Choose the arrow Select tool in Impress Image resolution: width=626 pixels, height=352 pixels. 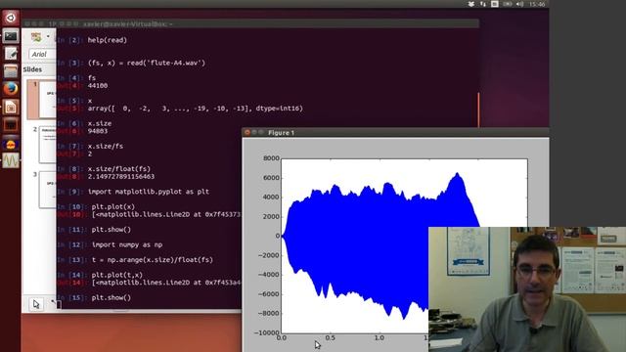click(x=36, y=304)
